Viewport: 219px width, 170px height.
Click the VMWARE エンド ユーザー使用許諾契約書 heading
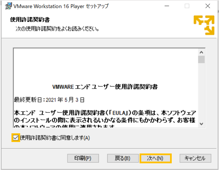105,87
